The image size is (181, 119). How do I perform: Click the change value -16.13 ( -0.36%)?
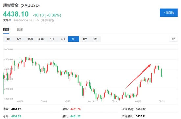tap(47, 15)
